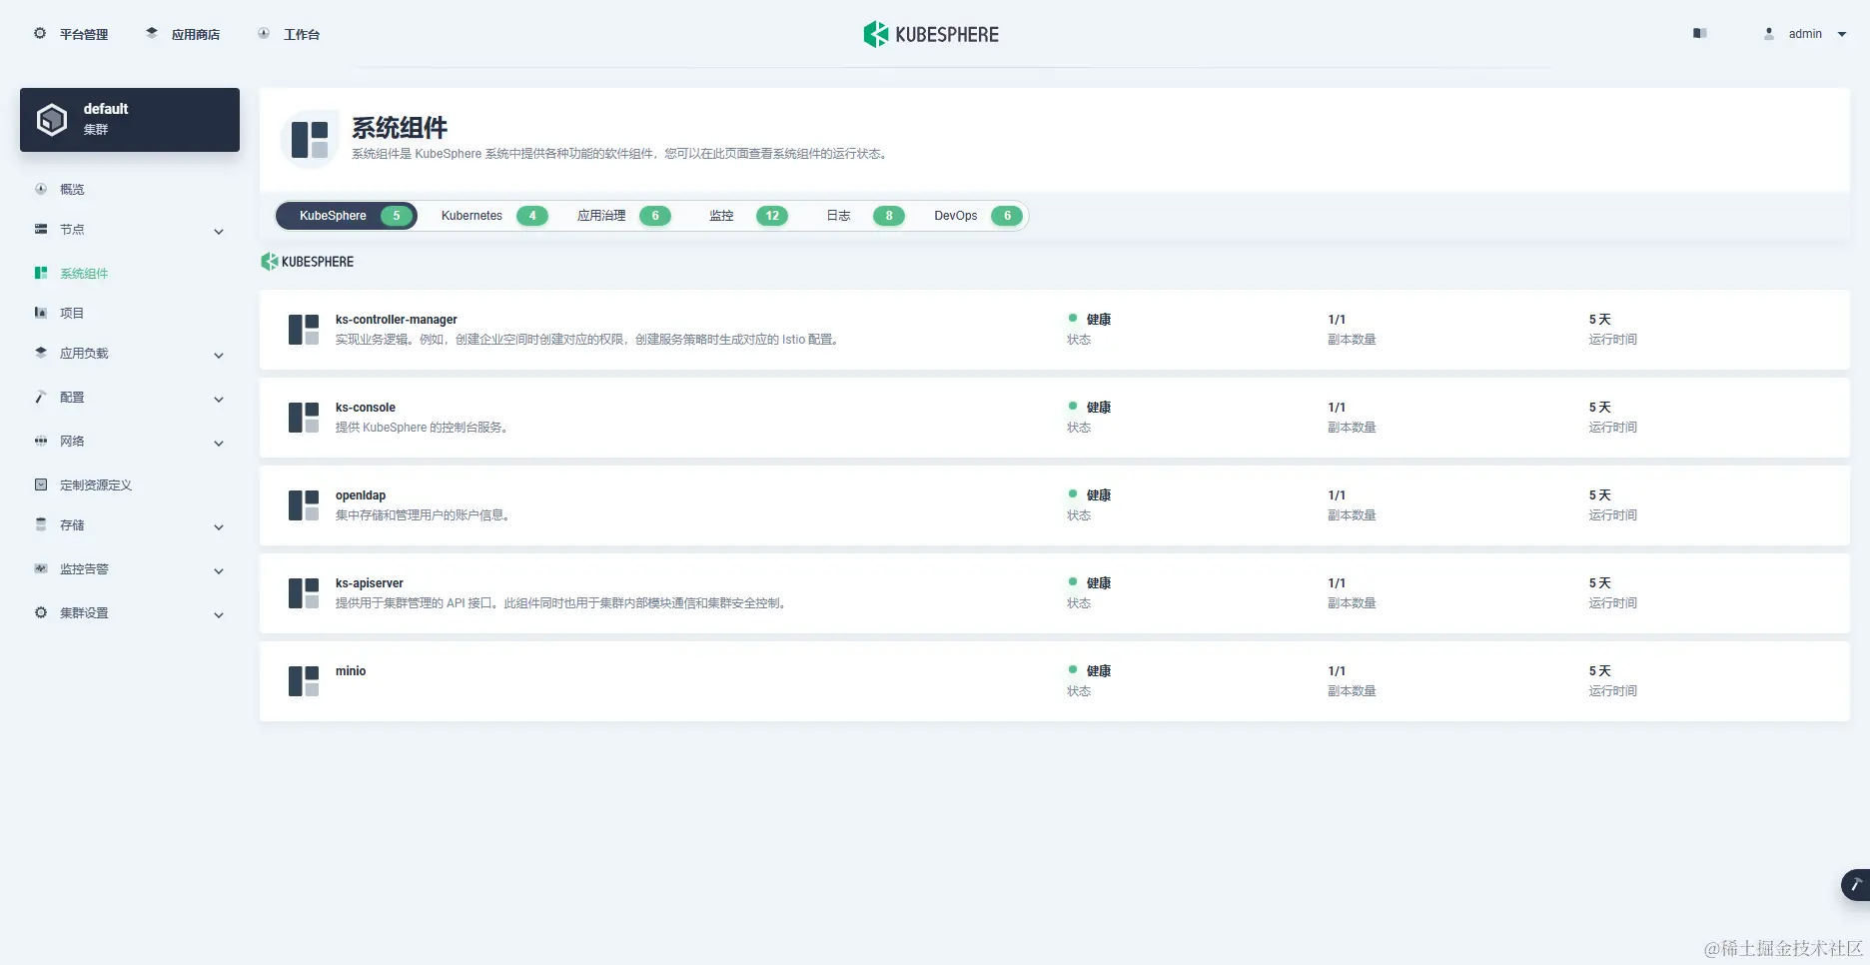
Task: Open the floating toolbox hammer button
Action: click(1856, 885)
